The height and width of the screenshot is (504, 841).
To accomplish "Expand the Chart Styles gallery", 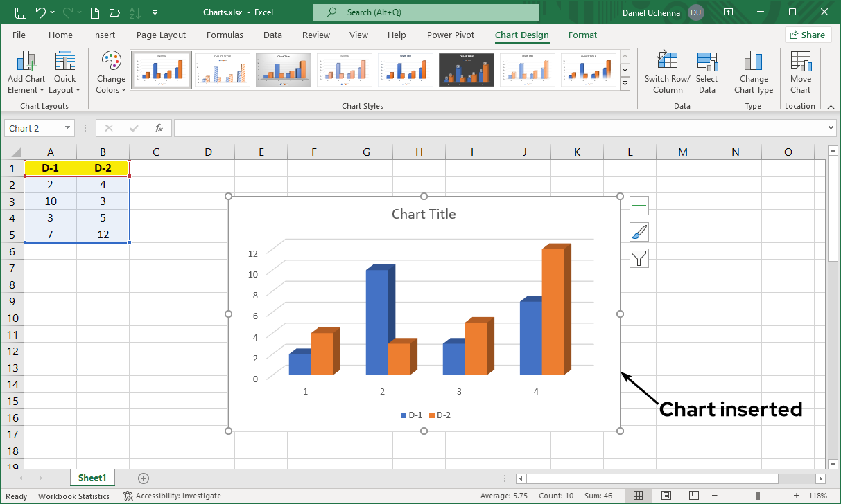I will coord(625,84).
